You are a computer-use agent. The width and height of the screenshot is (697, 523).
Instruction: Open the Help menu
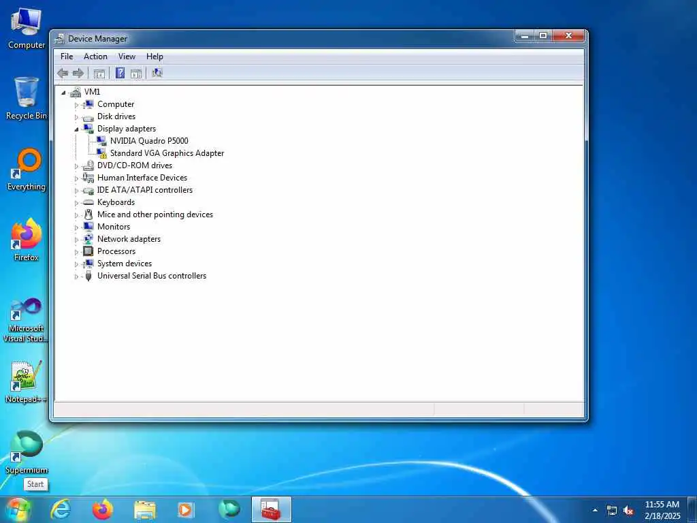pyautogui.click(x=155, y=57)
